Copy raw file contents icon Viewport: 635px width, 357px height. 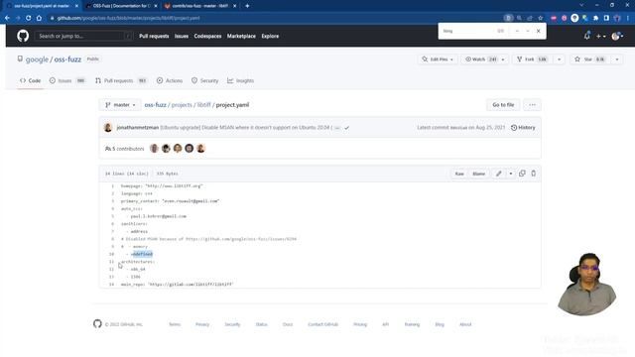click(522, 174)
